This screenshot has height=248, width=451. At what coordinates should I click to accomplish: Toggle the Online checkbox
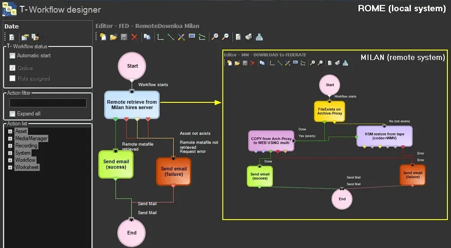point(13,68)
